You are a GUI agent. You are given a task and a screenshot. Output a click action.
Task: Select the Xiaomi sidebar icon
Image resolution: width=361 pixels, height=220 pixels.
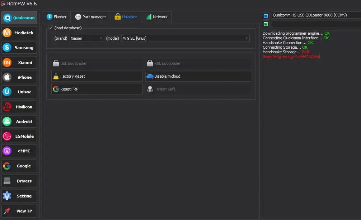19,62
